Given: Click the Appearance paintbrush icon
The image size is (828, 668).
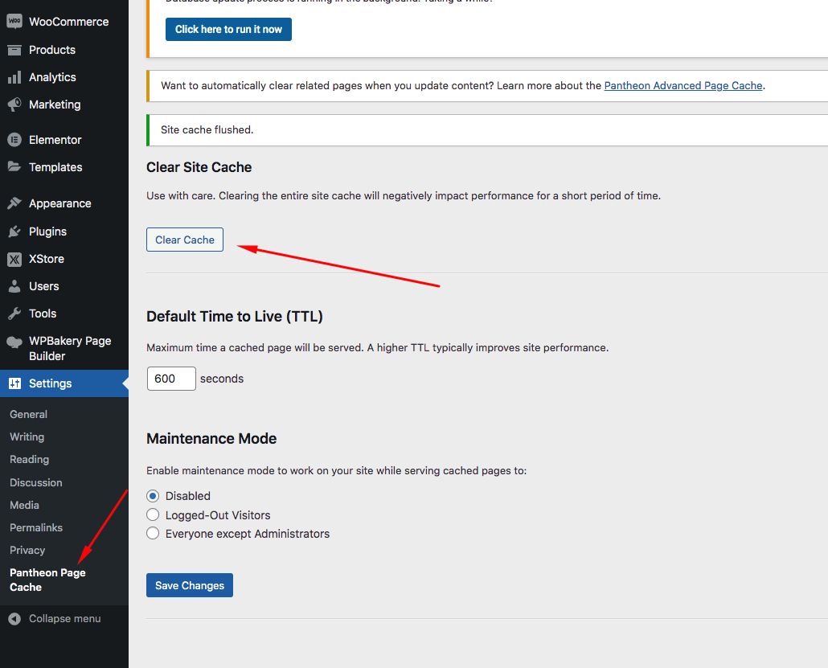Looking at the screenshot, I should click(x=14, y=203).
